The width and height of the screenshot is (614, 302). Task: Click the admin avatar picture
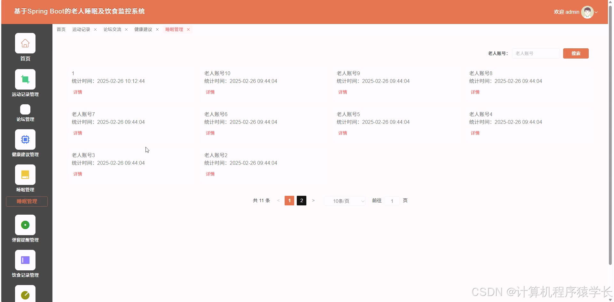587,12
